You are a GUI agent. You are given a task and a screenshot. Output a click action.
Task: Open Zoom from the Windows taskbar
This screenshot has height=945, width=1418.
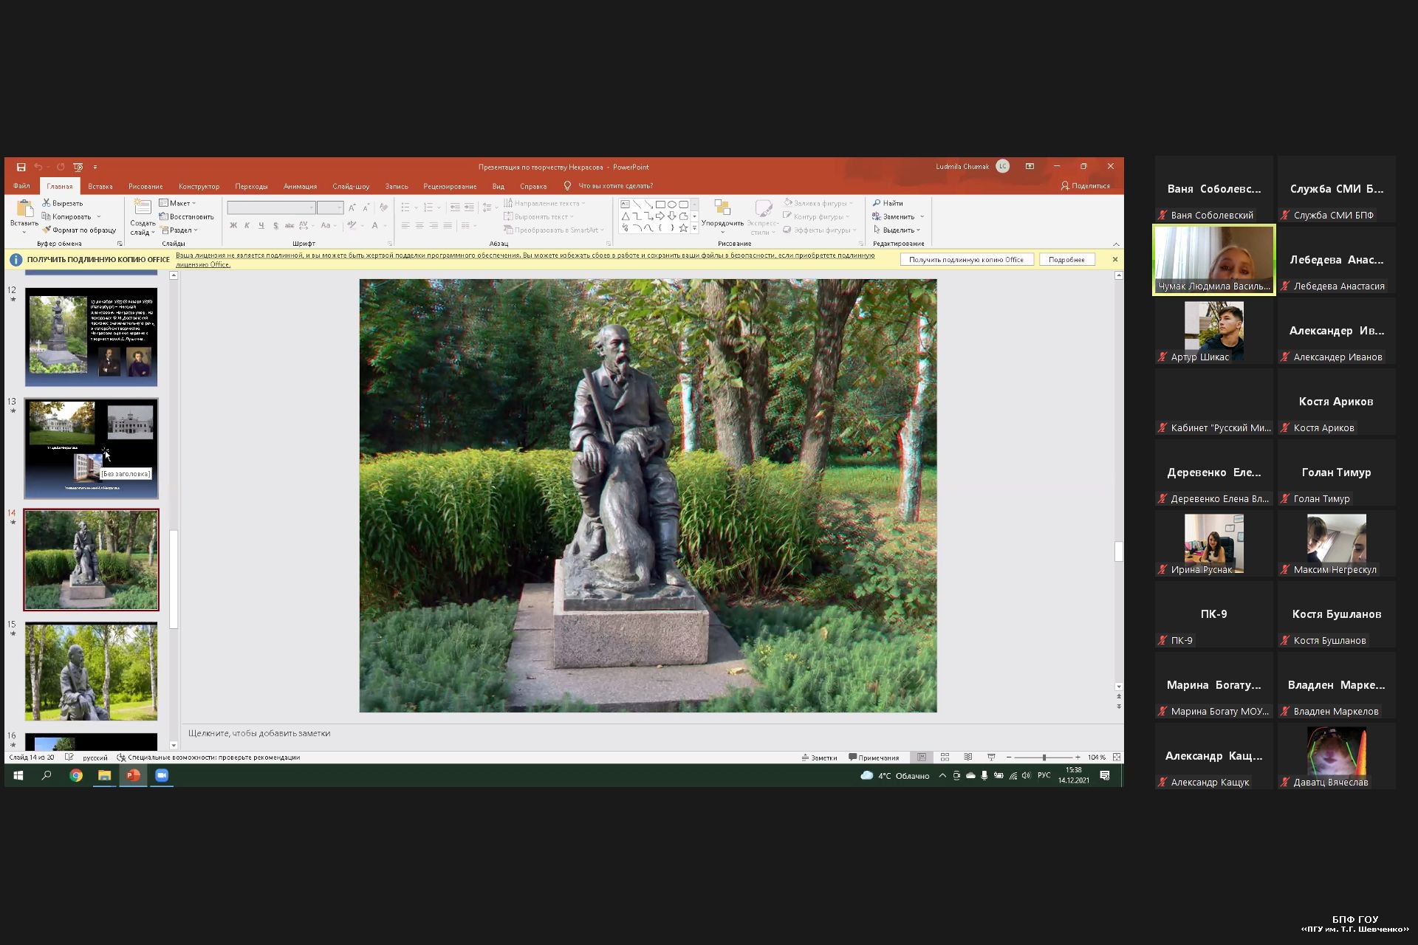162,775
